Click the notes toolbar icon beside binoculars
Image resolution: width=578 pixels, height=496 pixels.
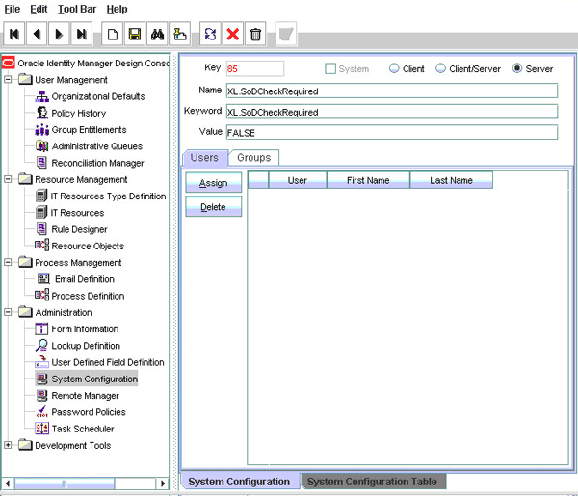click(179, 34)
